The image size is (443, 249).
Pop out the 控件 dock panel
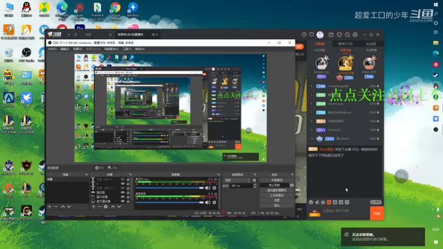[292, 174]
